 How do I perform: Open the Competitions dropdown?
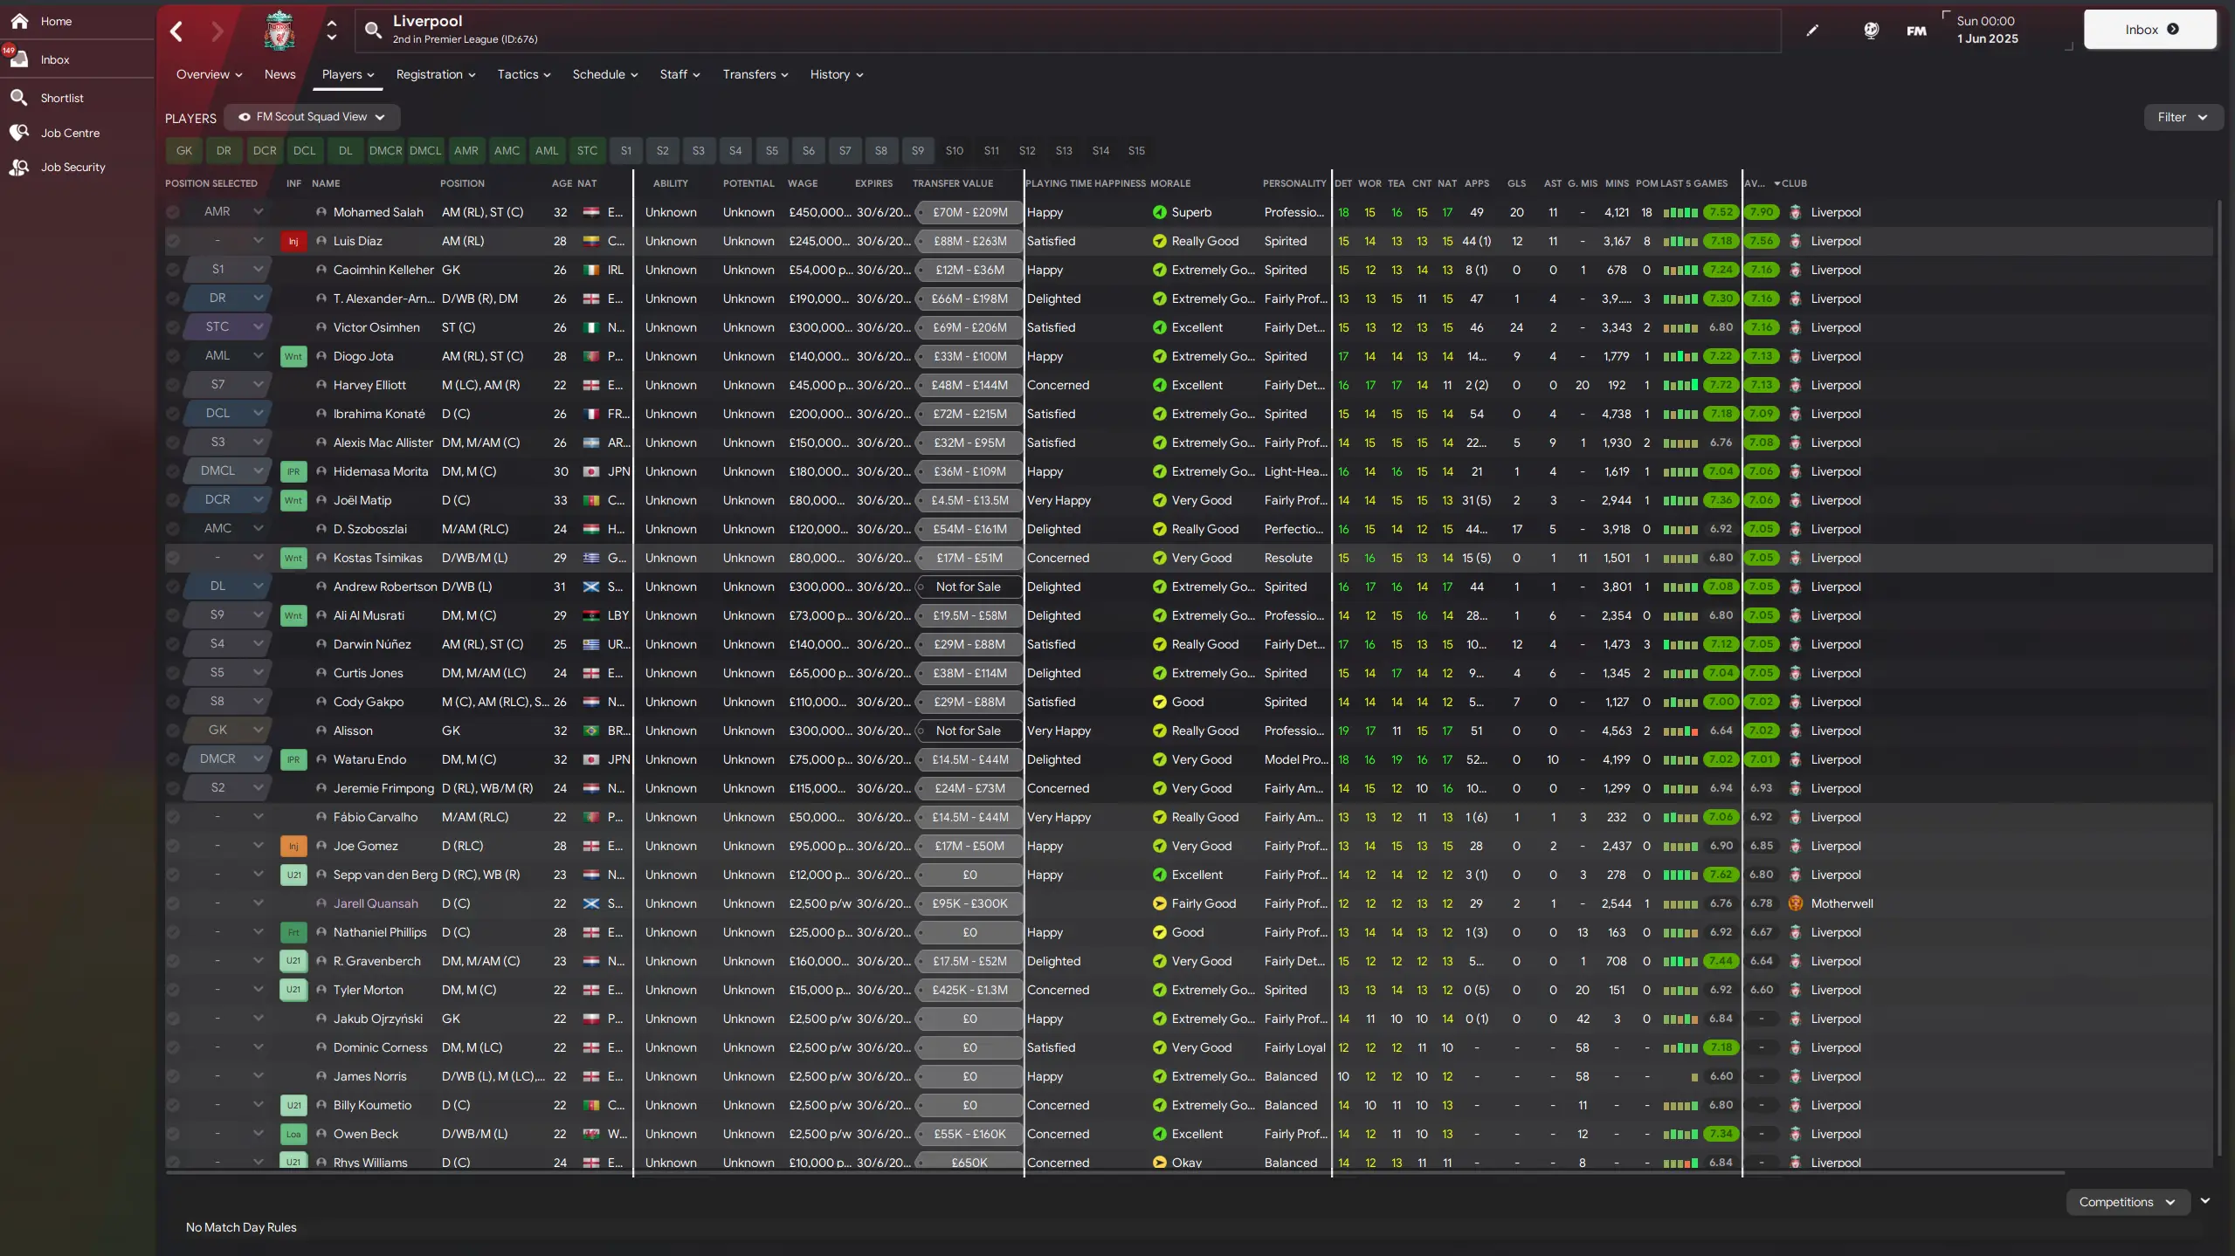point(2127,1202)
